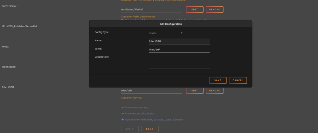Click the /mnt/user/Media/ path field
The width and height of the screenshot is (318, 133).
coord(151,10)
